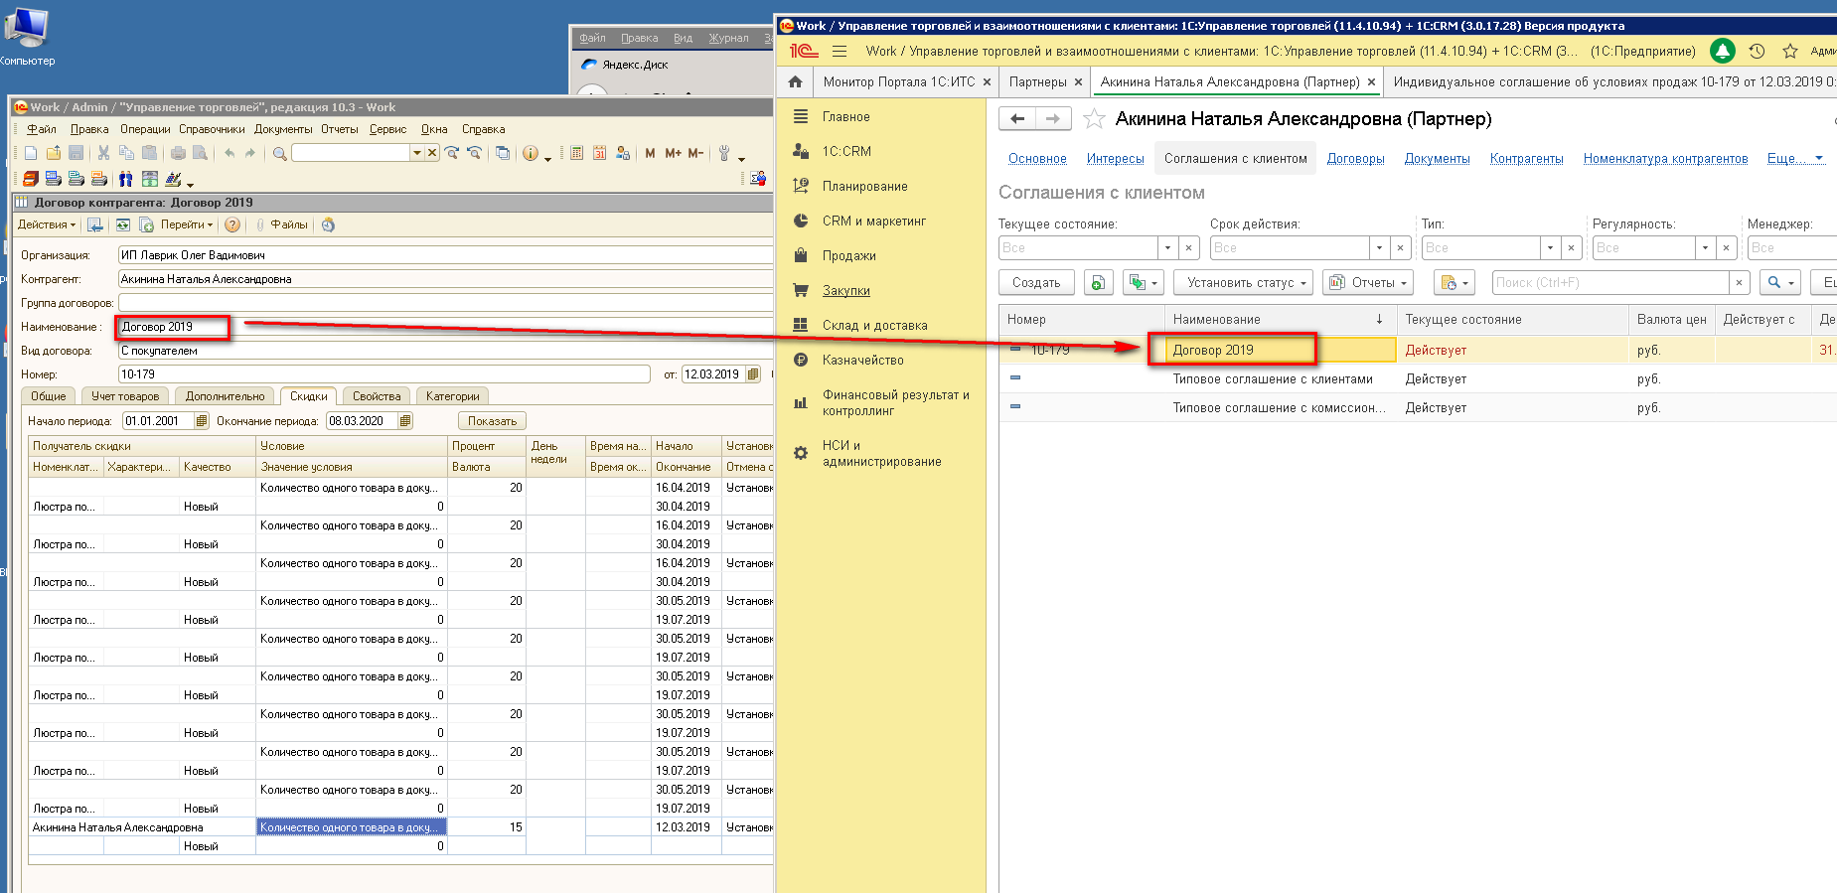Go to the home page icon
This screenshot has width=1837, height=893.
point(795,81)
